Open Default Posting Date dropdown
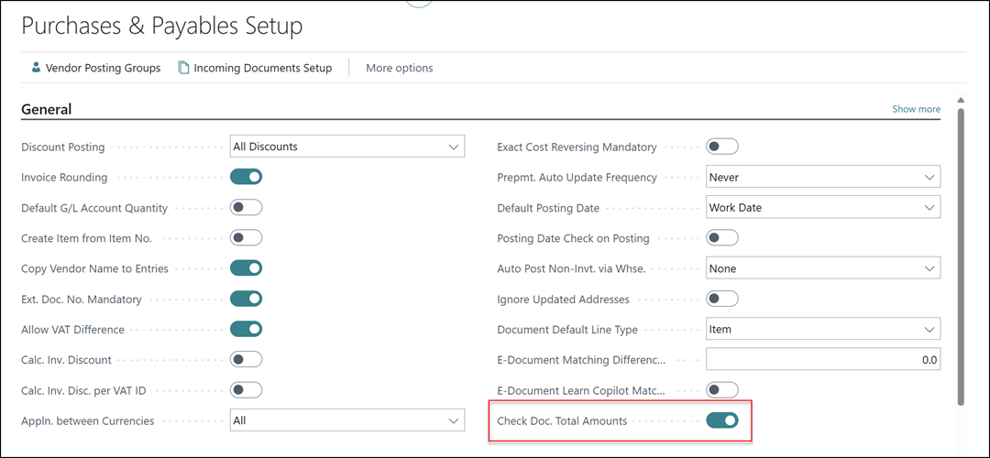The image size is (990, 458). (x=823, y=208)
